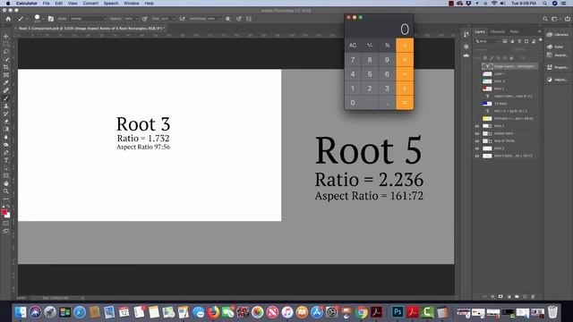Open the File menu

[x=46, y=4]
